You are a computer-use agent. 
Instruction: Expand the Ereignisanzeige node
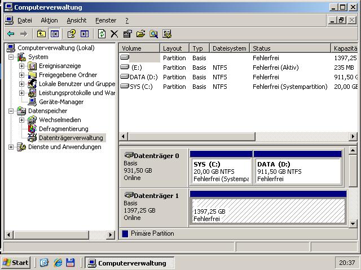tap(21, 66)
